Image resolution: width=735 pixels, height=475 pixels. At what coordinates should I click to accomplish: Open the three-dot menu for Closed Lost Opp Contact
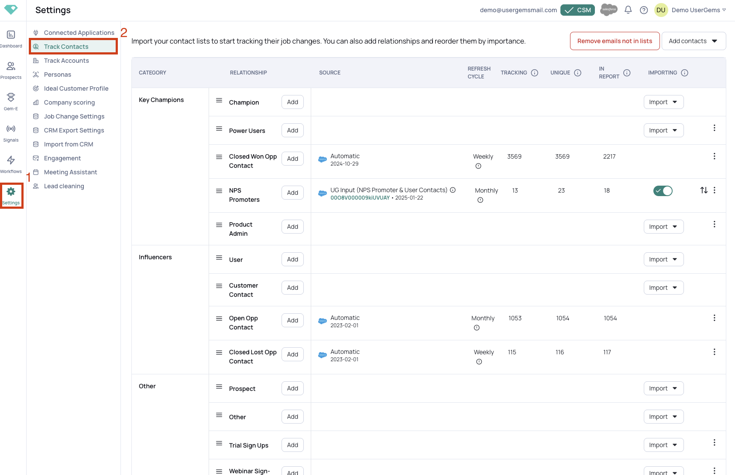tap(714, 352)
